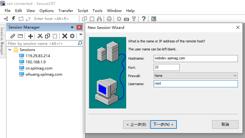245x138 pixels.
Task: Click the Public Key Assistant key icon
Action: (134, 19)
